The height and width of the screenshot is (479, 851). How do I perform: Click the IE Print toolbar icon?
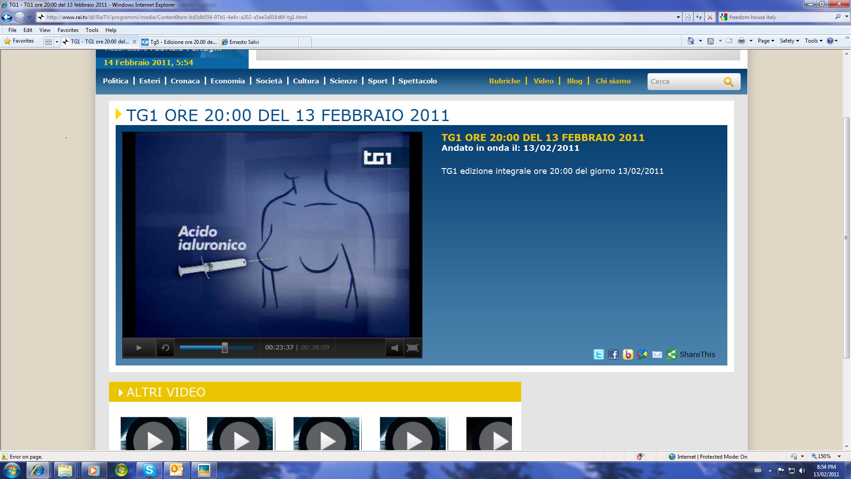tap(741, 41)
